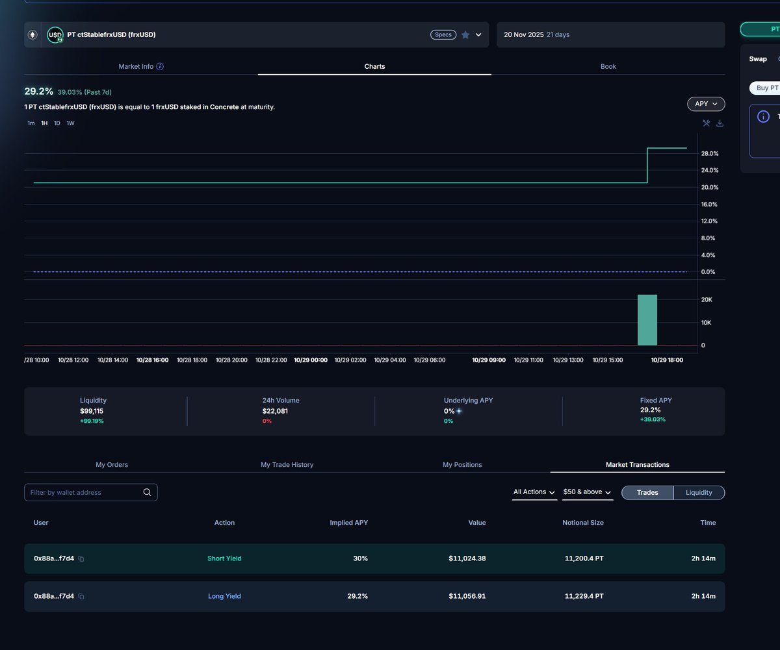Focus the Filter by wallet address field

[91, 492]
